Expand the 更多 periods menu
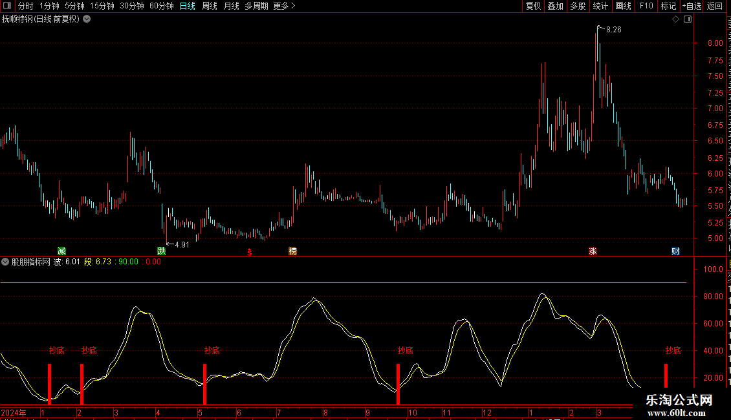Viewport: 731px width, 420px height. click(284, 6)
